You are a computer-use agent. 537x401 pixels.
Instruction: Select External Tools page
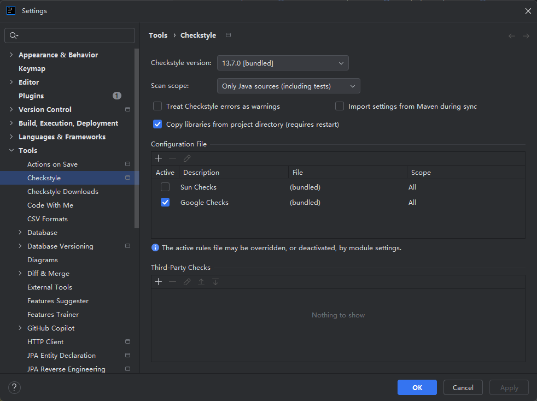tap(50, 287)
